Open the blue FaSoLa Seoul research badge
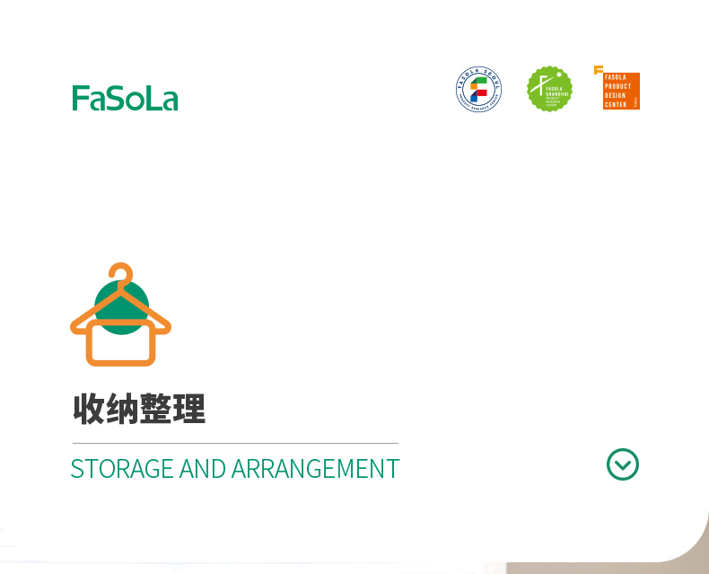Image resolution: width=709 pixels, height=574 pixels. click(x=478, y=89)
